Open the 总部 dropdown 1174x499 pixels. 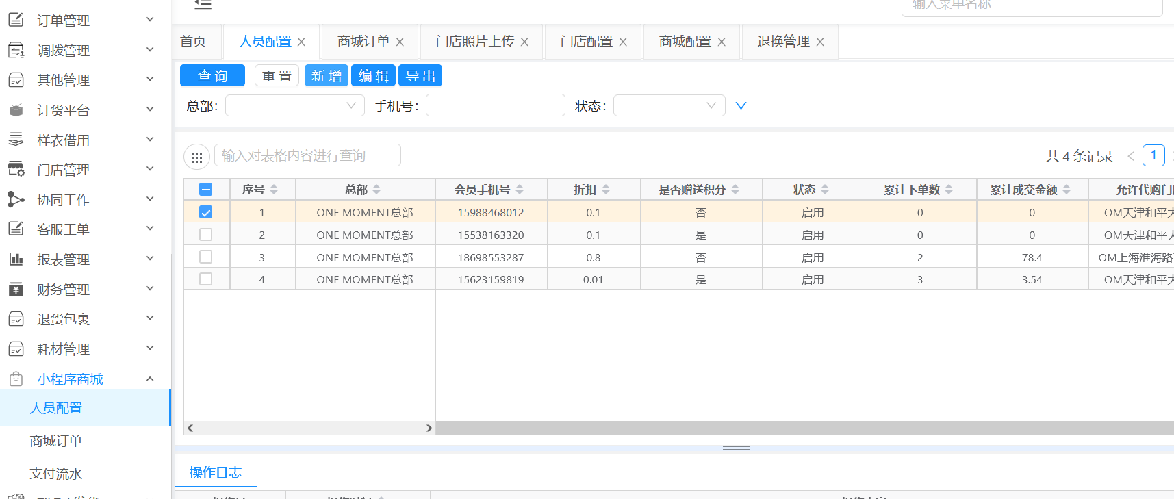294,105
